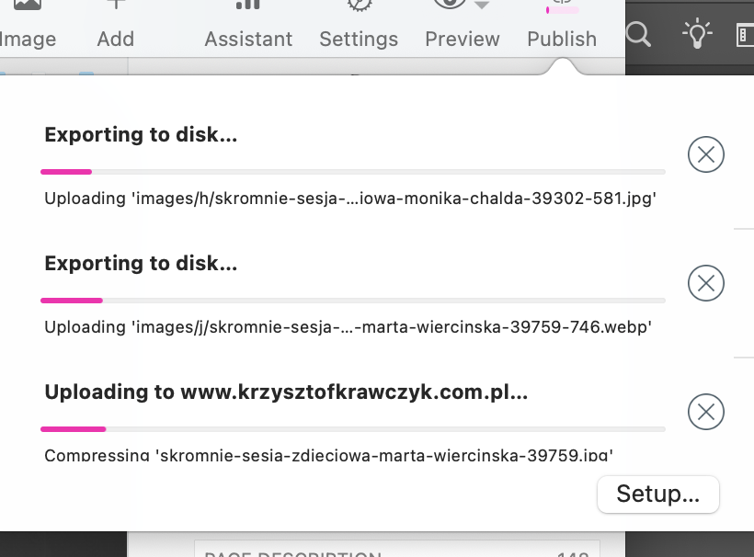The width and height of the screenshot is (754, 557).
Task: Click the first export progress bar
Action: click(353, 172)
